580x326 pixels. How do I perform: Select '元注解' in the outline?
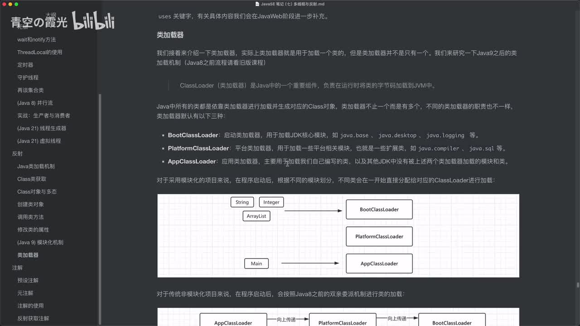pos(25,293)
